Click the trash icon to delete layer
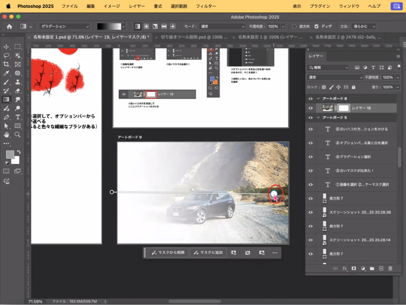The height and width of the screenshot is (305, 406). click(390, 269)
